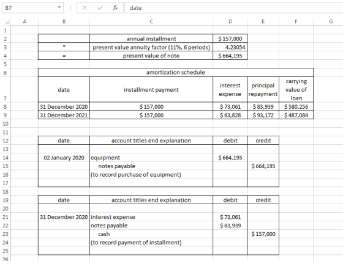Open the insert function fx icon

[x=115, y=8]
